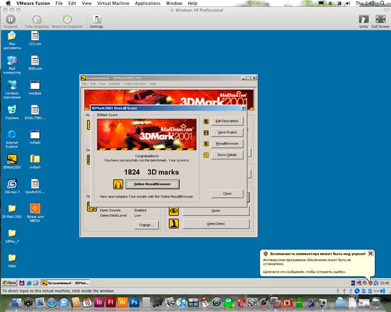Suspend the virtual machine
The image size is (391, 312).
11,21
